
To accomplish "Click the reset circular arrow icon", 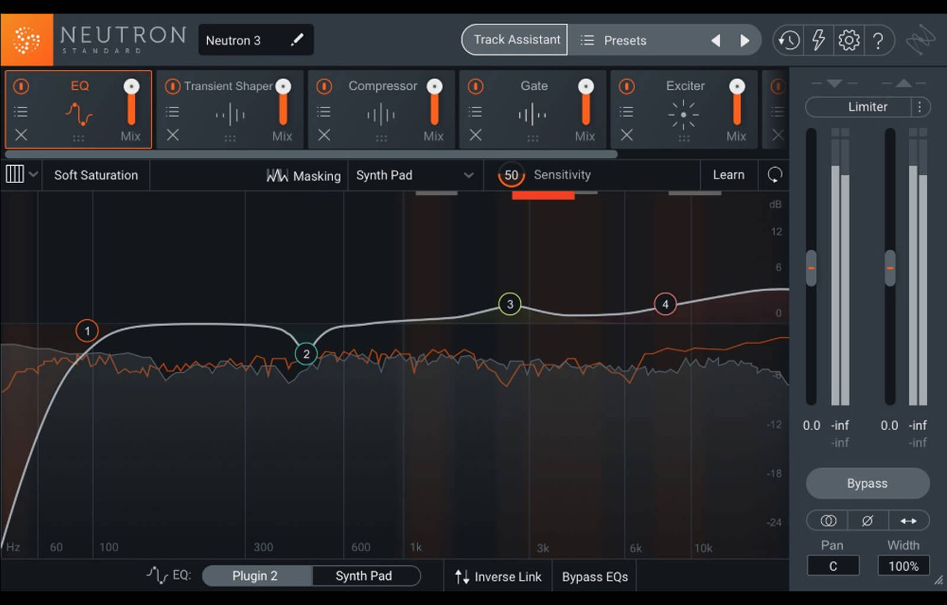I will pos(774,175).
